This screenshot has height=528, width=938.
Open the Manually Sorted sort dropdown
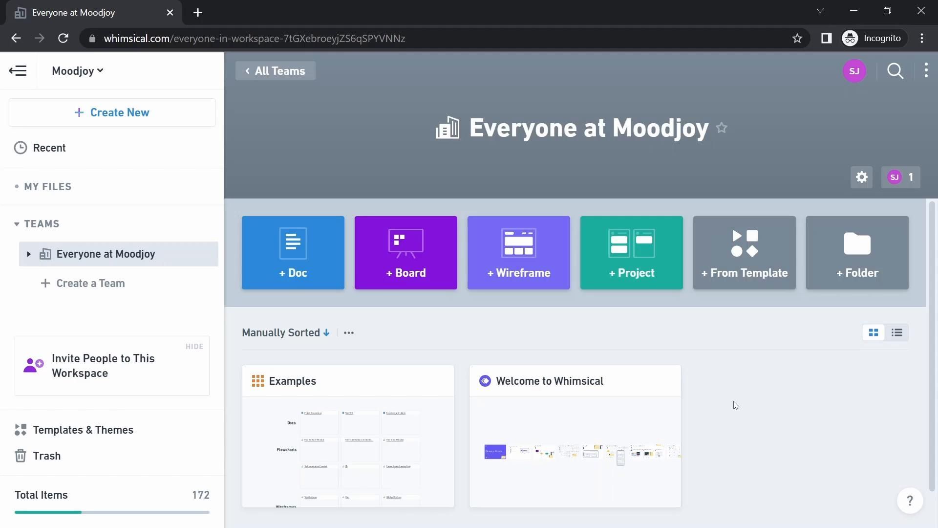(286, 332)
